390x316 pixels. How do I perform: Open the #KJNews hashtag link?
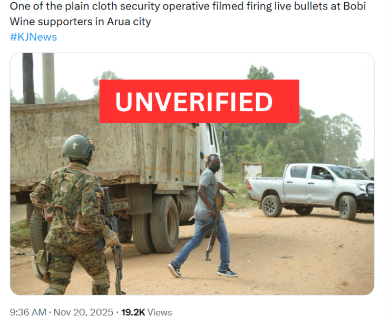[33, 37]
